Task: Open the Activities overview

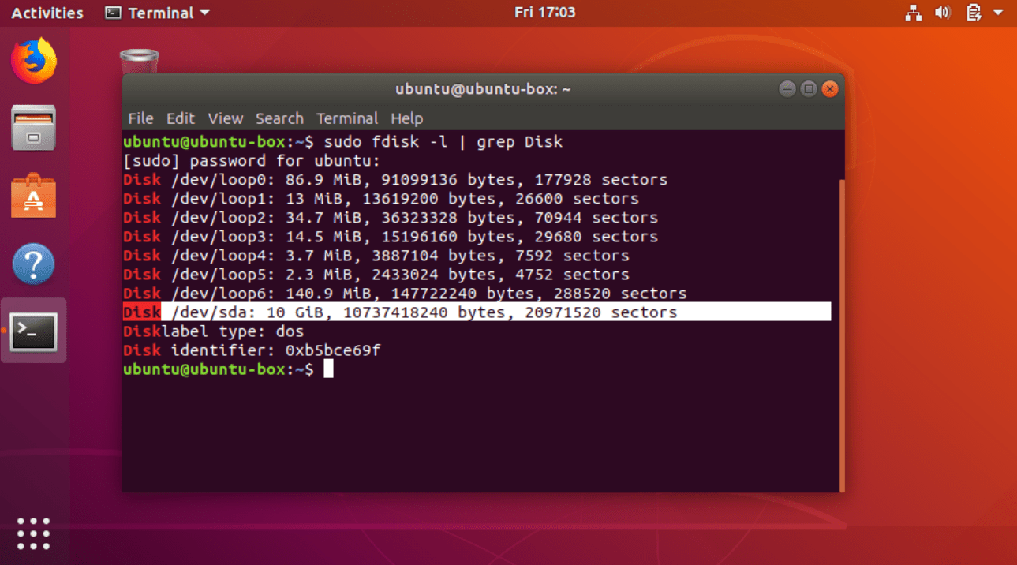Action: pyautogui.click(x=47, y=13)
